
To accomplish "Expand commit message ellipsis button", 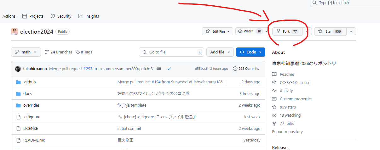I will point(159,69).
